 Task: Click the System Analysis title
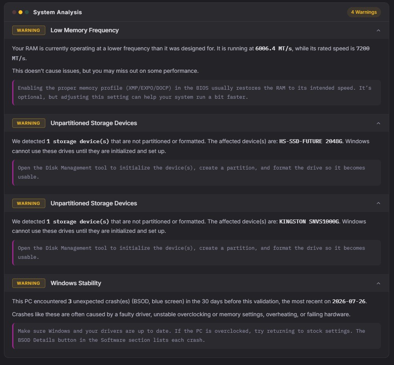(x=58, y=12)
